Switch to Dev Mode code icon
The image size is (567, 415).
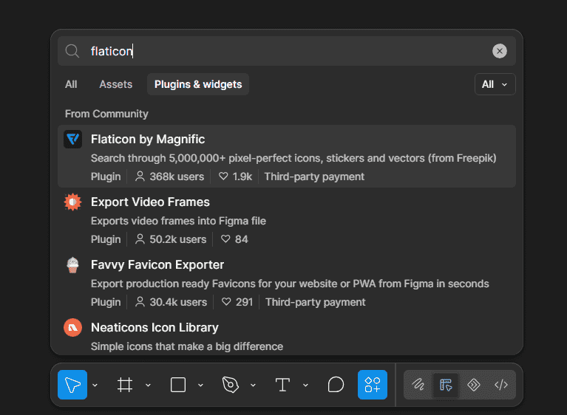click(501, 385)
